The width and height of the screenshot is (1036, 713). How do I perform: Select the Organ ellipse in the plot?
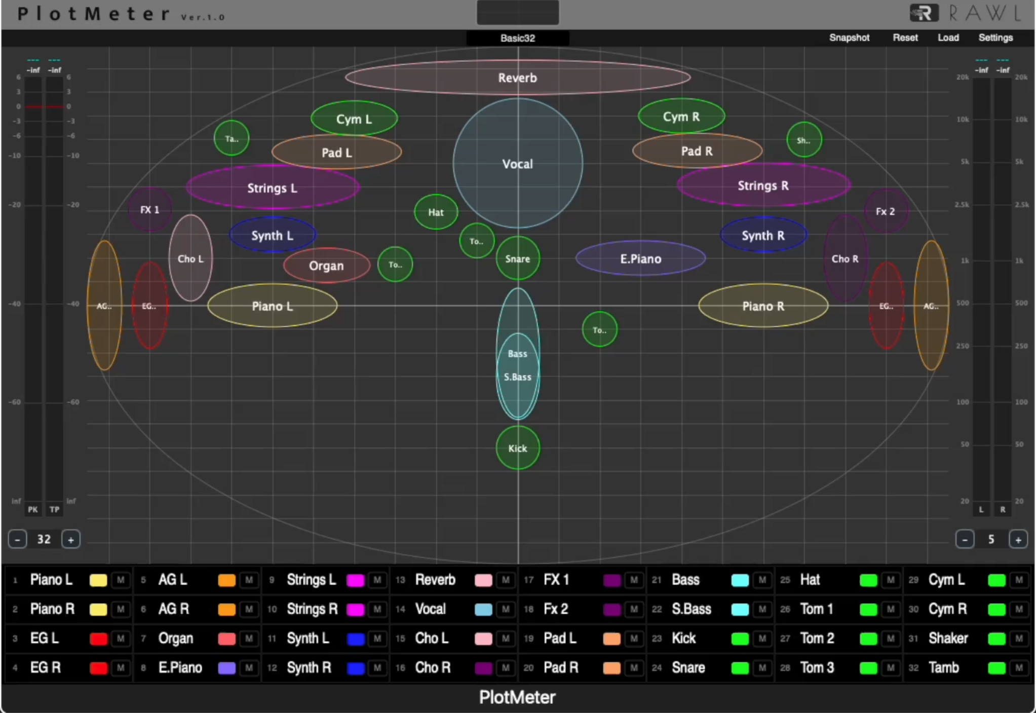pos(326,266)
